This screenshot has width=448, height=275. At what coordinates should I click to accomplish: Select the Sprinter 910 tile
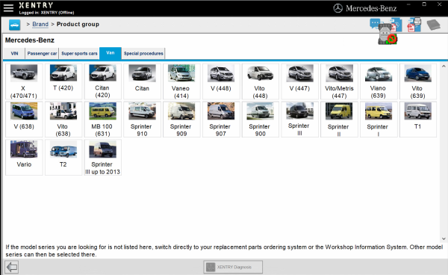(x=143, y=120)
